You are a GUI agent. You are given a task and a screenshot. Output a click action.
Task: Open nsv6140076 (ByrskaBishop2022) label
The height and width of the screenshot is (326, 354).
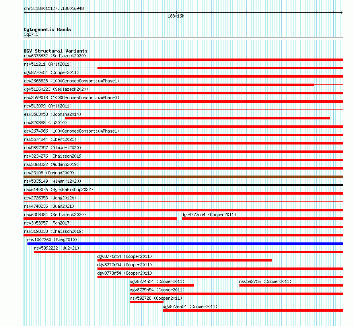tap(58, 189)
